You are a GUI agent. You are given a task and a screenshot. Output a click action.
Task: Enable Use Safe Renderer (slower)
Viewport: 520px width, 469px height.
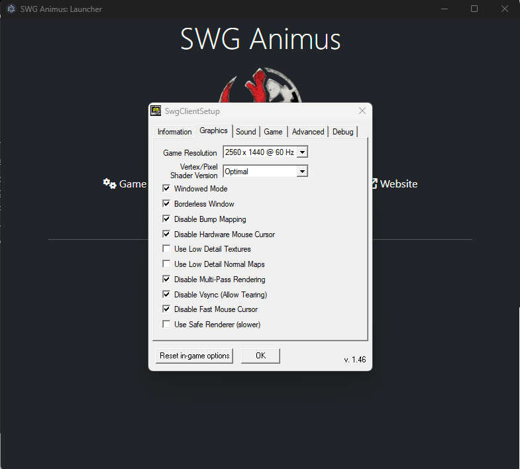(166, 325)
